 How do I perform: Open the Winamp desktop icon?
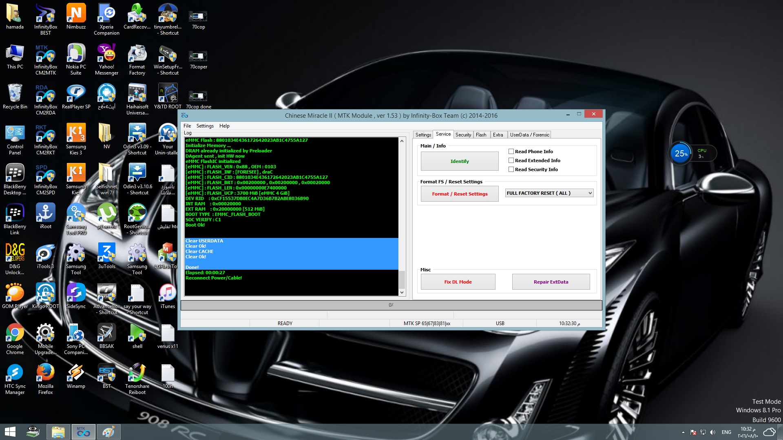click(76, 376)
